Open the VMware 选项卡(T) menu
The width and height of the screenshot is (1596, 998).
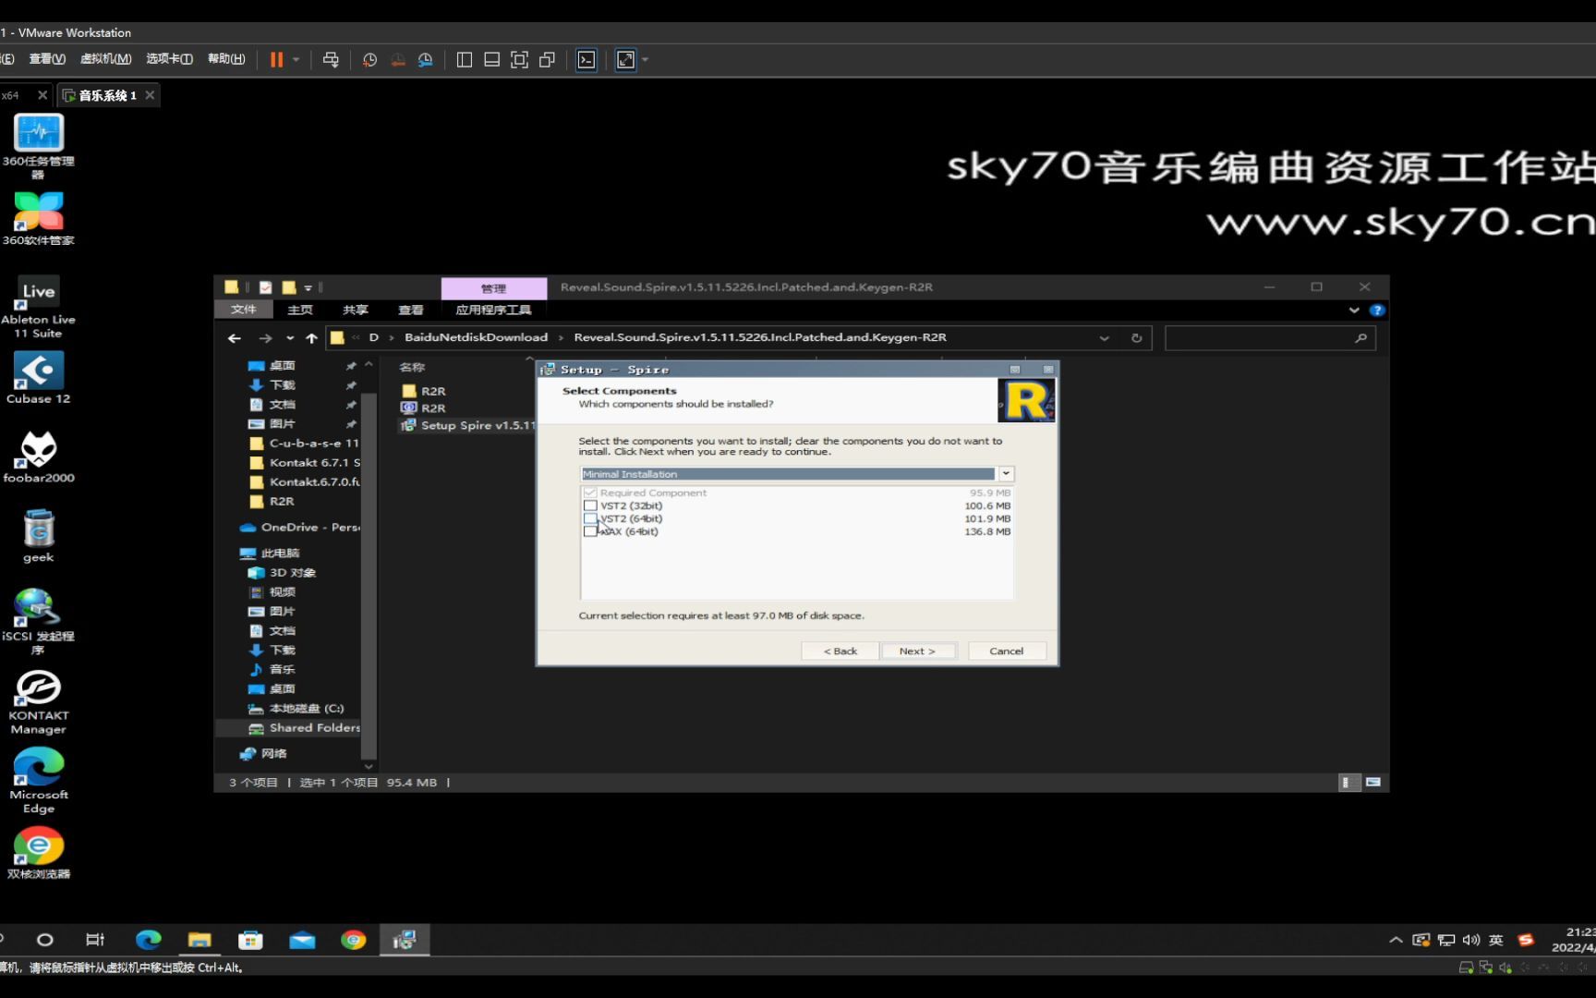coord(169,58)
